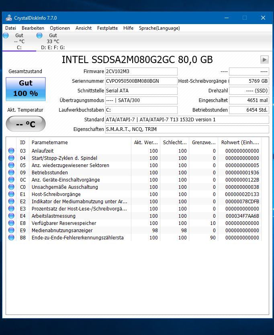Click the CrystalDiskInfo title bar app icon
The width and height of the screenshot is (274, 335).
click(8, 18)
